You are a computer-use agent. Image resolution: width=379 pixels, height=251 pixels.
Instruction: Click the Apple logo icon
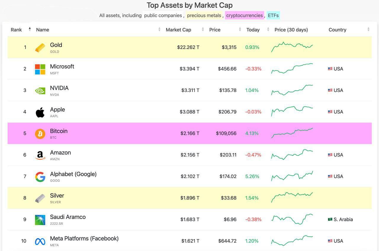coord(40,112)
